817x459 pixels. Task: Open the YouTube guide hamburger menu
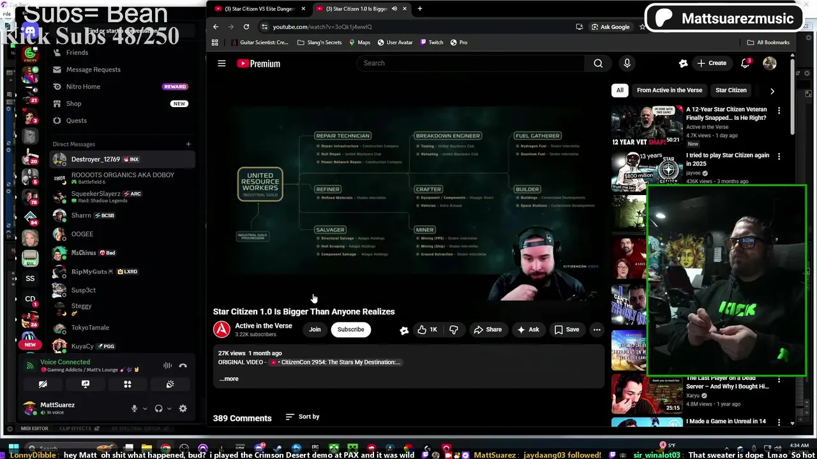(221, 63)
